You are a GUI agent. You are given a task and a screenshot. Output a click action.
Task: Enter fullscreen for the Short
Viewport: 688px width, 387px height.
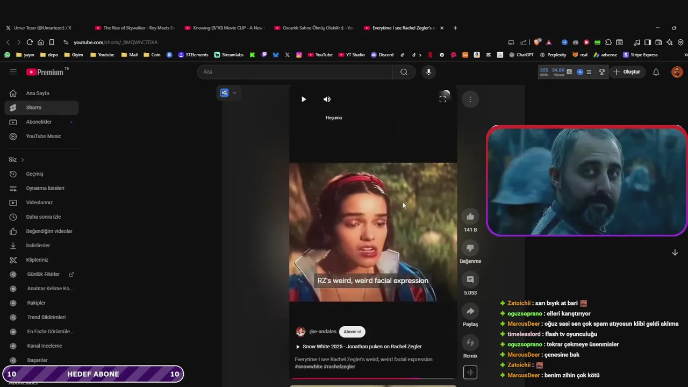442,99
